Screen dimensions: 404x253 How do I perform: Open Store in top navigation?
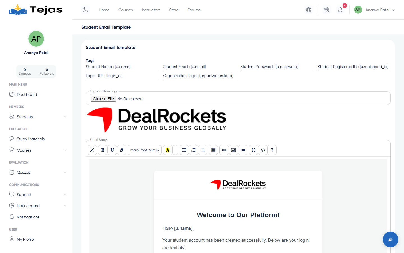tap(174, 10)
